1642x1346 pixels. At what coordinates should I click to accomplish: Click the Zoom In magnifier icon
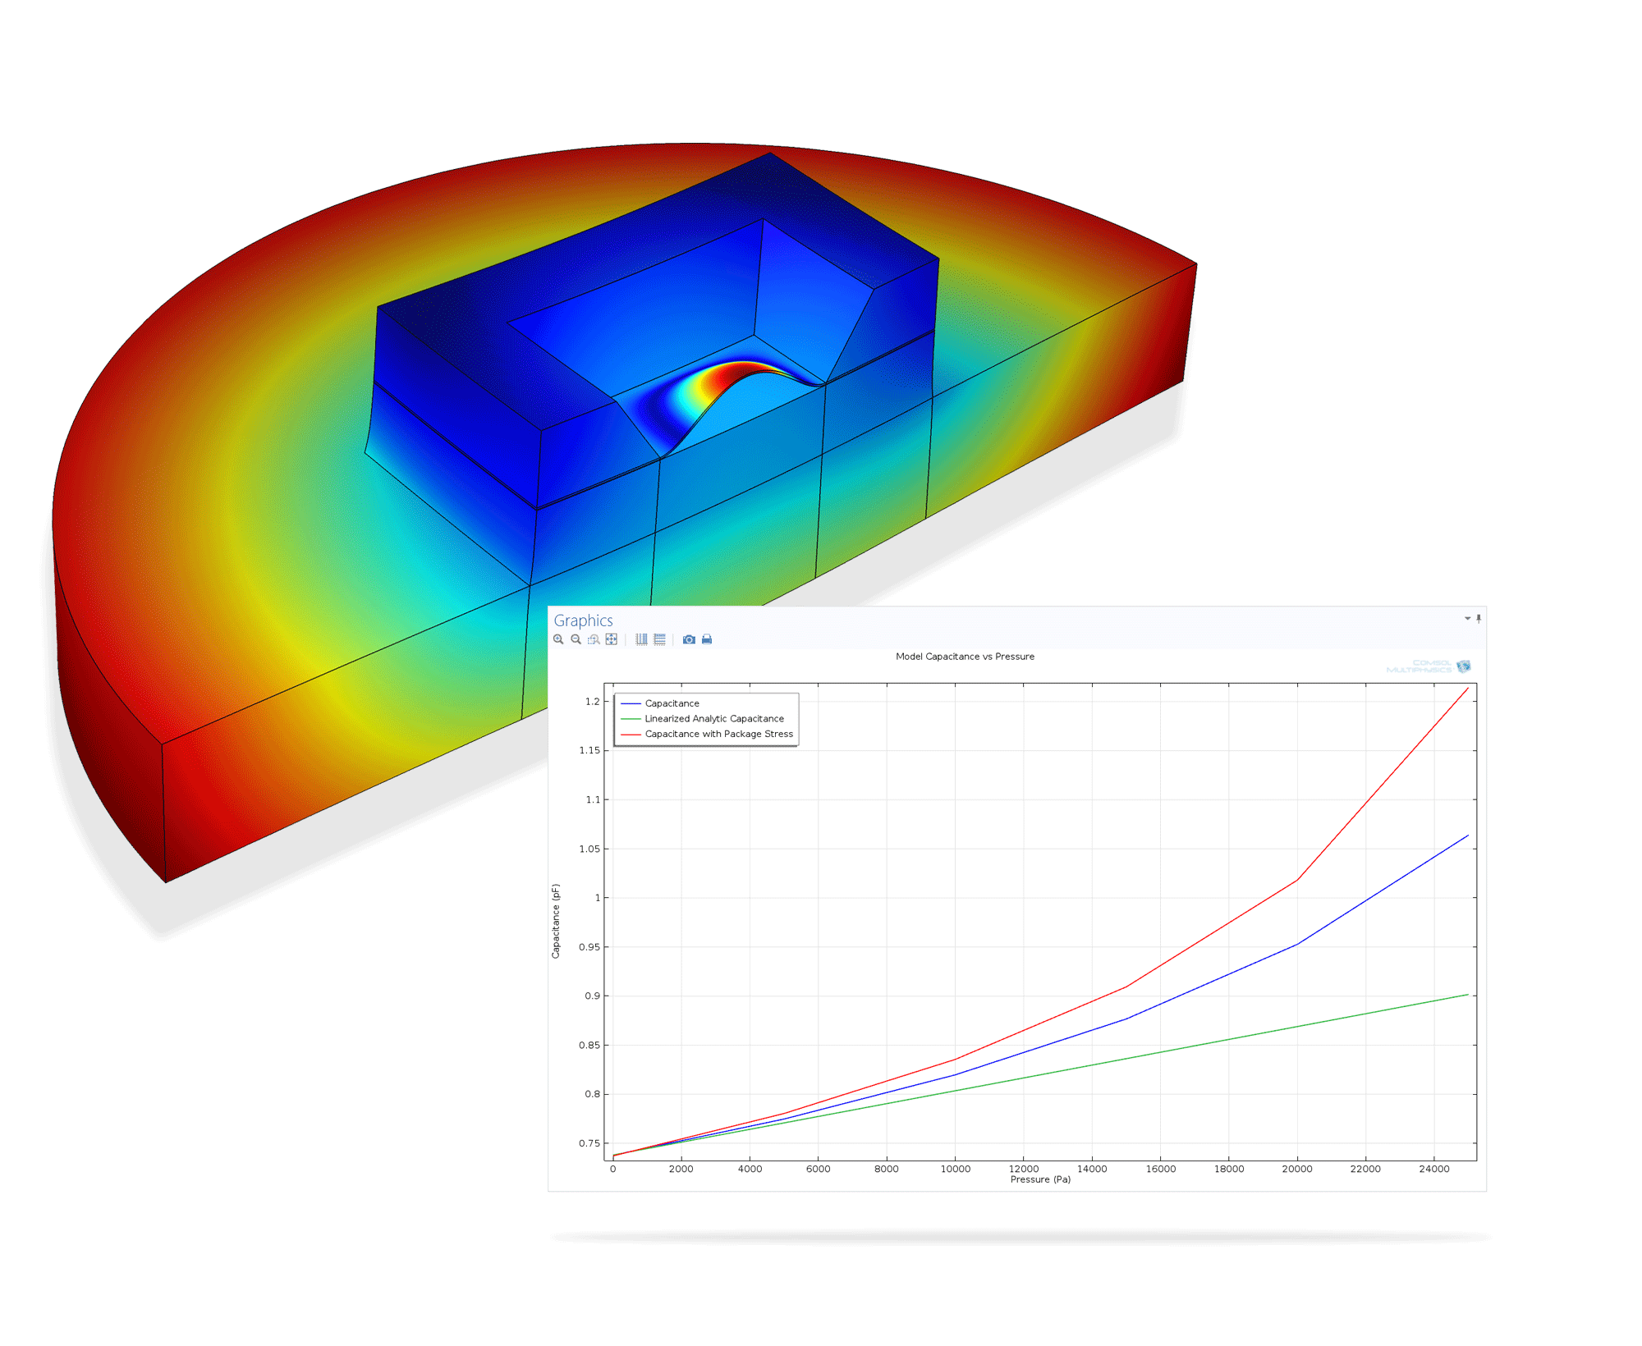click(558, 639)
